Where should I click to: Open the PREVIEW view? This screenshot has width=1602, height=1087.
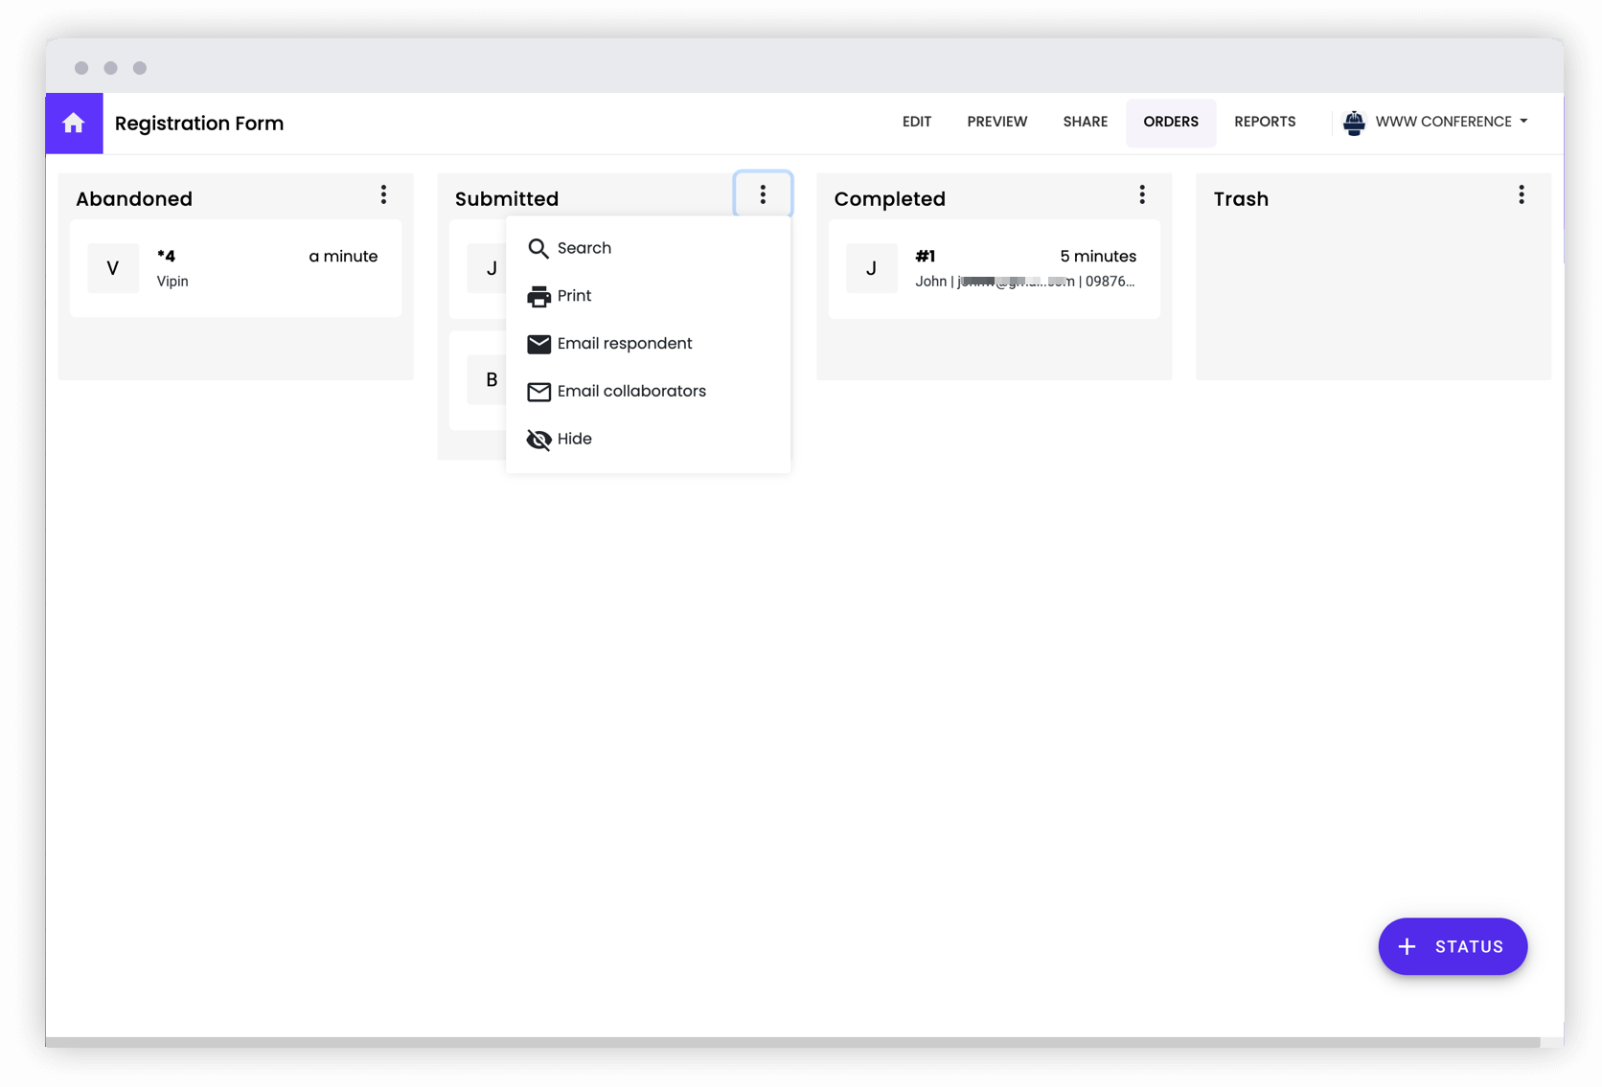pos(996,122)
